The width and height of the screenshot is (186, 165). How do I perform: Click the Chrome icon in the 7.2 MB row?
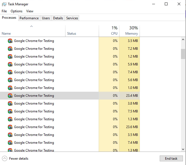(10, 49)
